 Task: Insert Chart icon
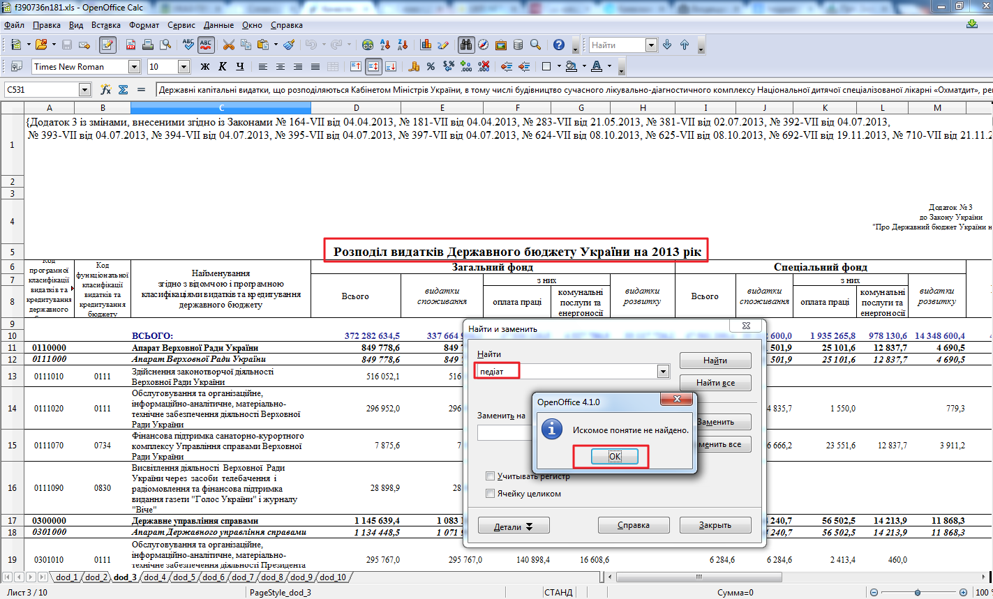coord(426,45)
